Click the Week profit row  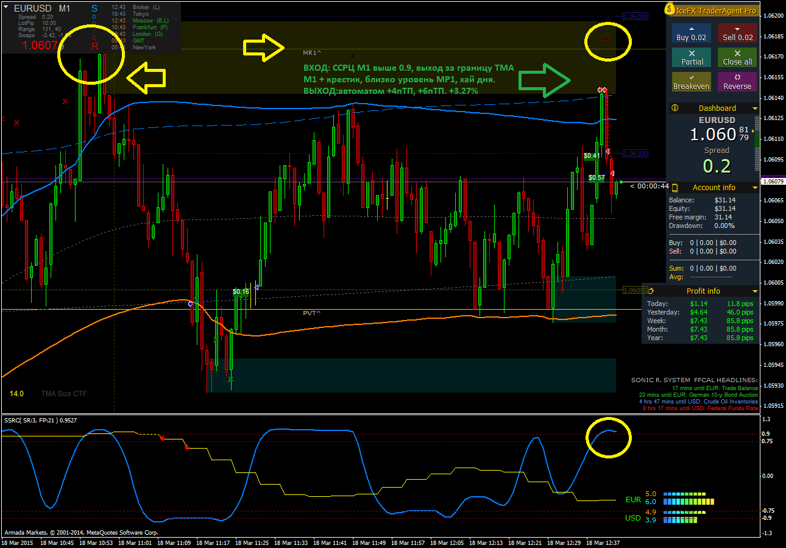[701, 321]
